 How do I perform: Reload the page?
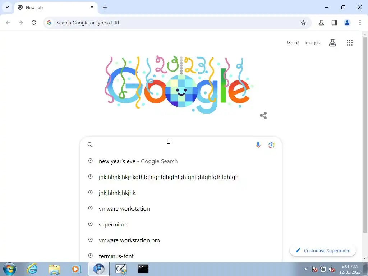coord(34,23)
